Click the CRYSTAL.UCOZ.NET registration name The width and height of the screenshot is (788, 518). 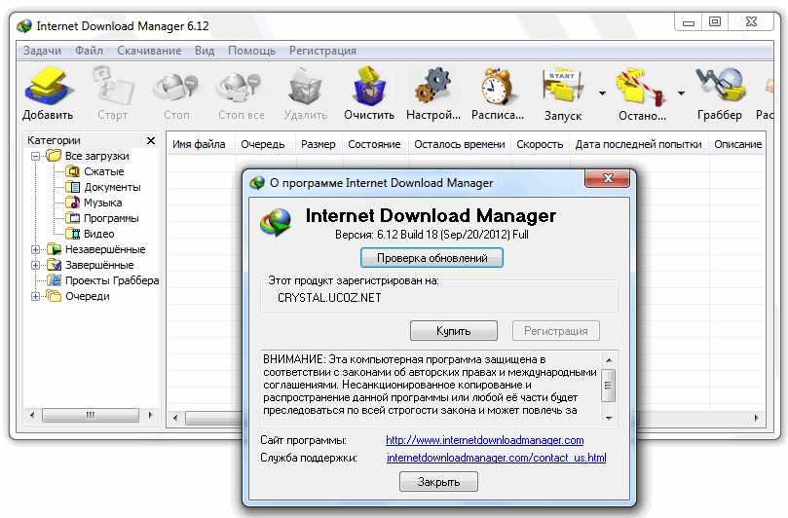coord(329,297)
